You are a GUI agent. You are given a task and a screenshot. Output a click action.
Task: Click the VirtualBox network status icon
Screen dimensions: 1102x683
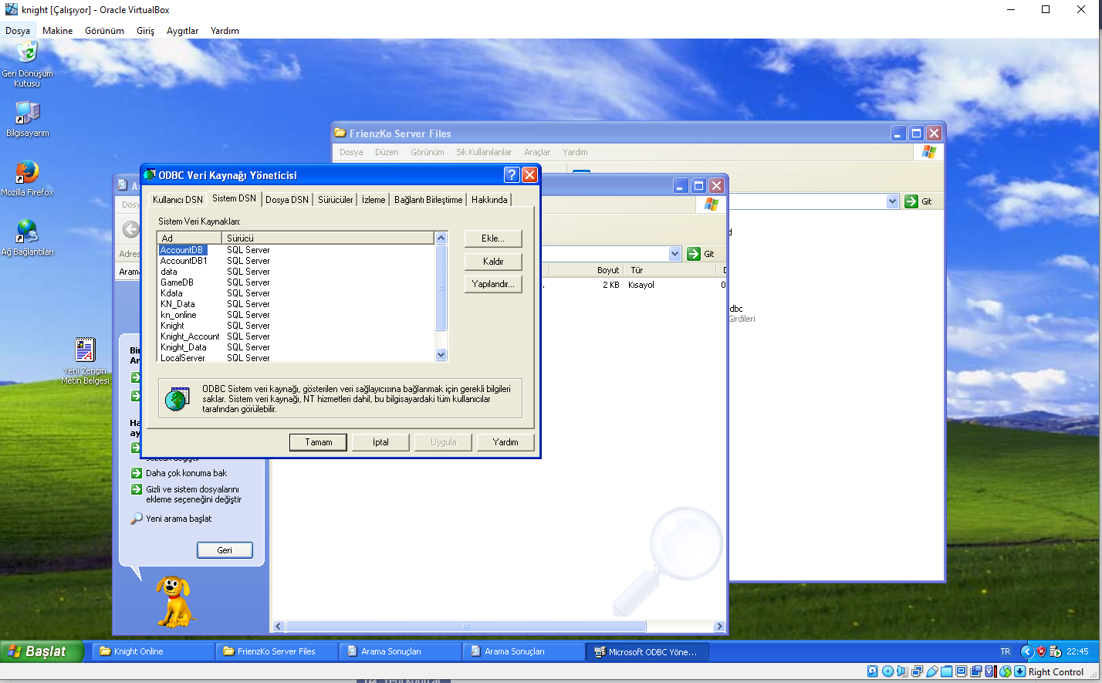(x=917, y=671)
